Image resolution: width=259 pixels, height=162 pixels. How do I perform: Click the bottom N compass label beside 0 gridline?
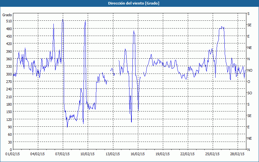(x=249, y=150)
